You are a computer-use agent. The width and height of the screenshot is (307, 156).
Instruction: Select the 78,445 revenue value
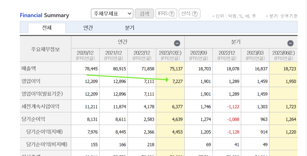[91, 69]
